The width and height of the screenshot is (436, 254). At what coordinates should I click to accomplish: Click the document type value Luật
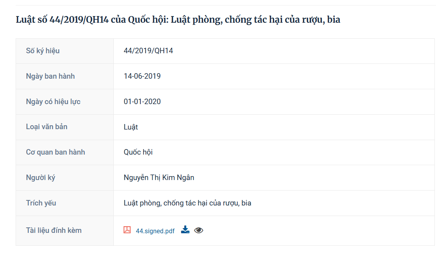tap(131, 127)
